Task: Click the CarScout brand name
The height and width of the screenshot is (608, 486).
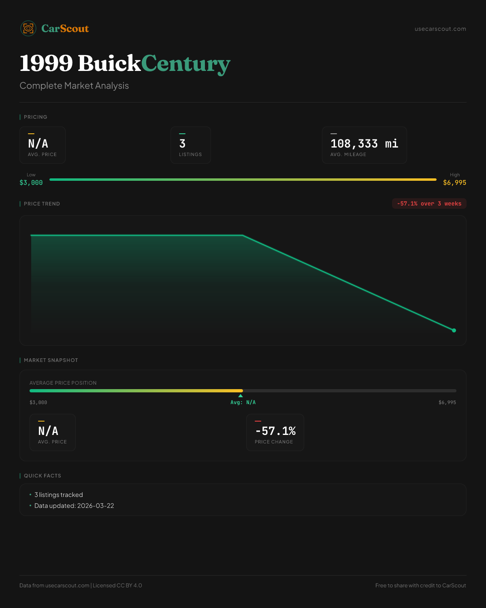Action: pyautogui.click(x=65, y=28)
